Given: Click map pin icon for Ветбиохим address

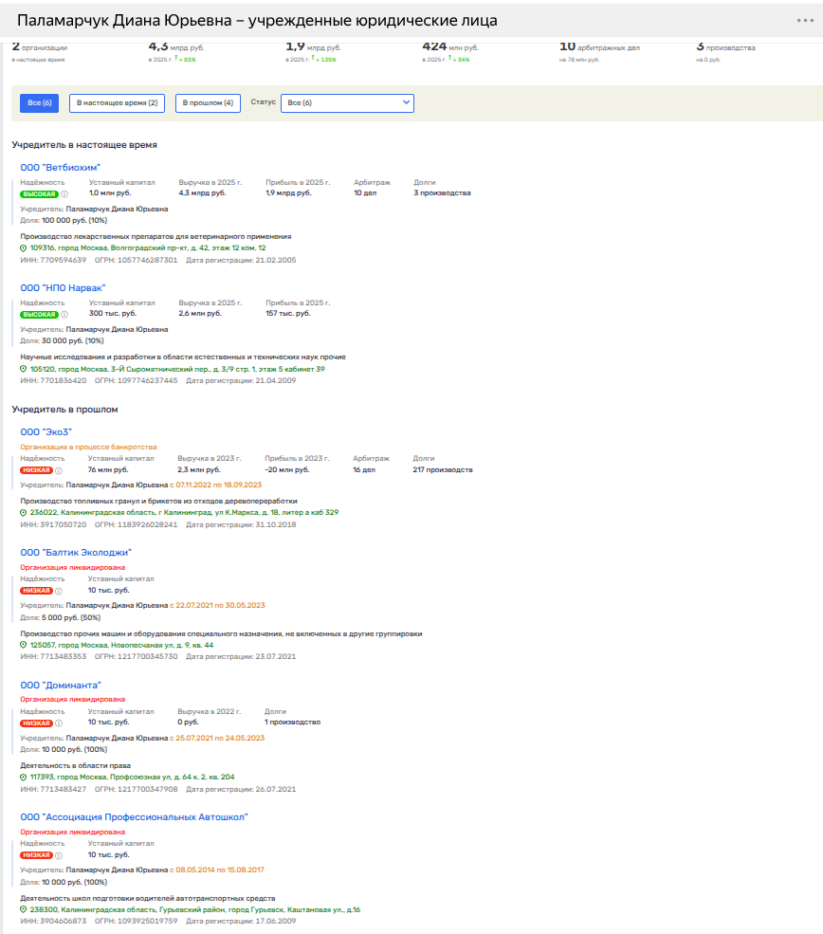Looking at the screenshot, I should click(x=23, y=247).
